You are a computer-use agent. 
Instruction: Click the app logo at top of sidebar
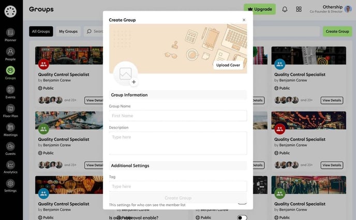click(x=10, y=11)
